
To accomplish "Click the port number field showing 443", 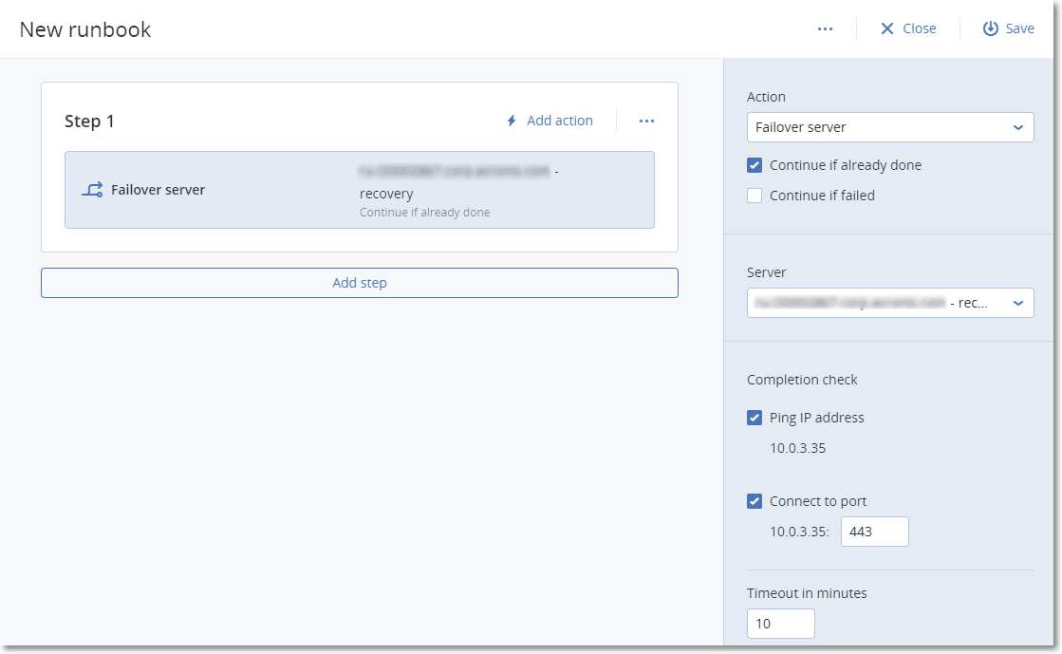I will pos(874,532).
